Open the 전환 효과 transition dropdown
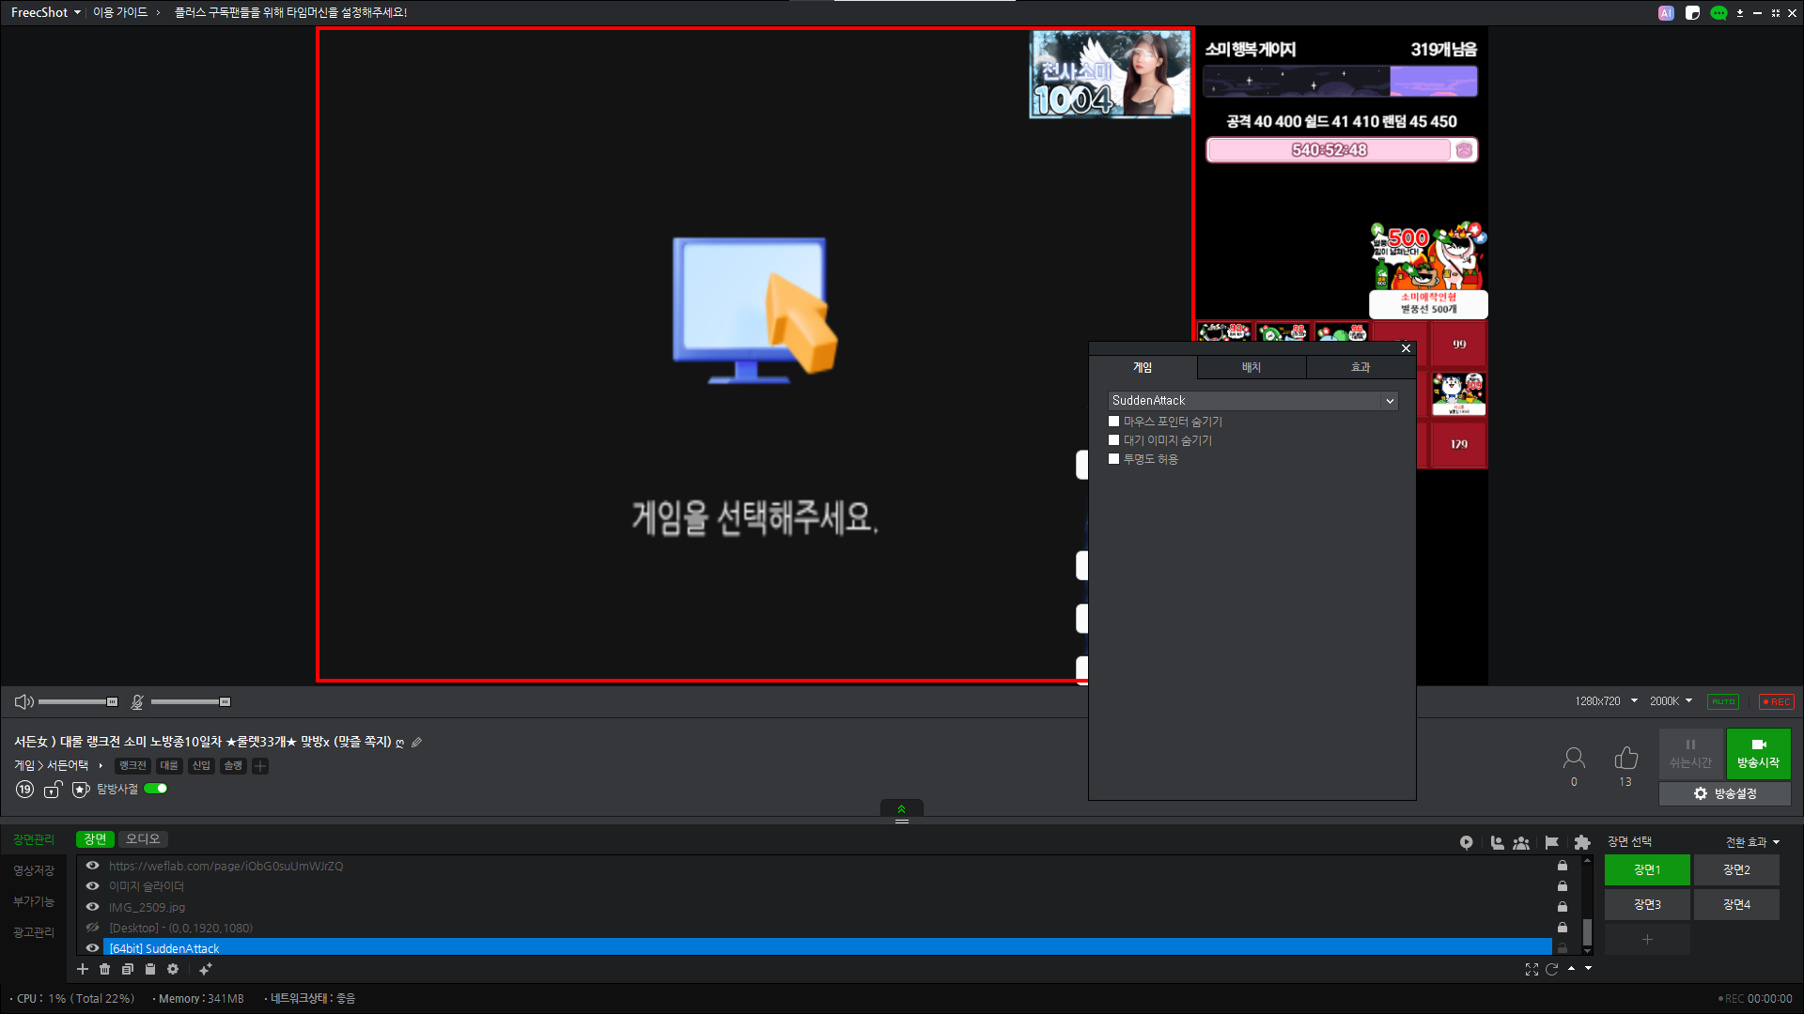Image resolution: width=1804 pixels, height=1014 pixels. (1752, 842)
